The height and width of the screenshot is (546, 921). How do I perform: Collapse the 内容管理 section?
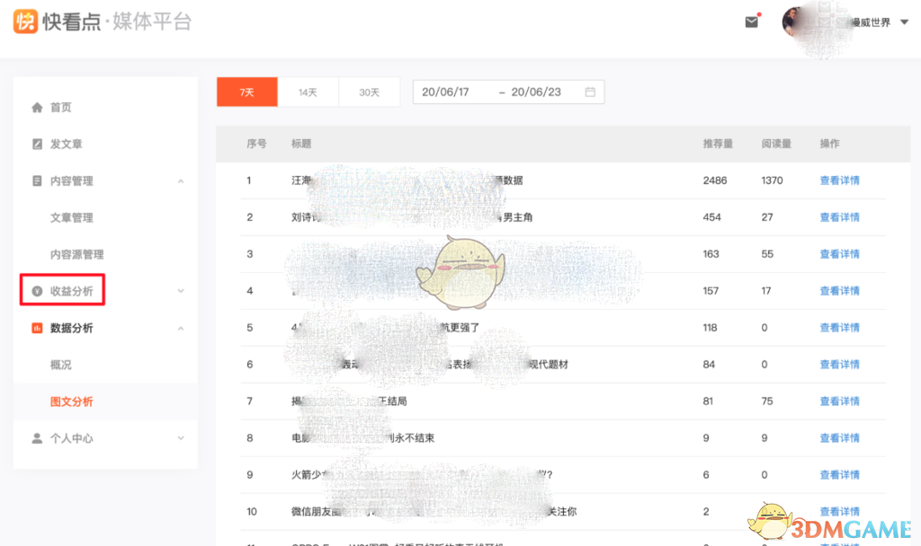182,181
